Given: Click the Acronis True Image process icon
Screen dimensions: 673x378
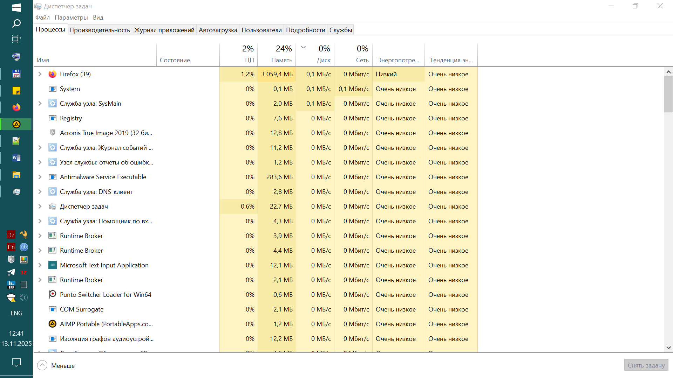Looking at the screenshot, I should [52, 133].
